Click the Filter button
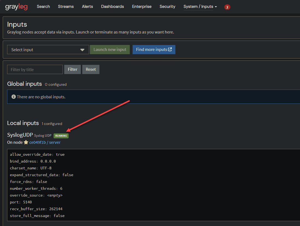 (72, 69)
